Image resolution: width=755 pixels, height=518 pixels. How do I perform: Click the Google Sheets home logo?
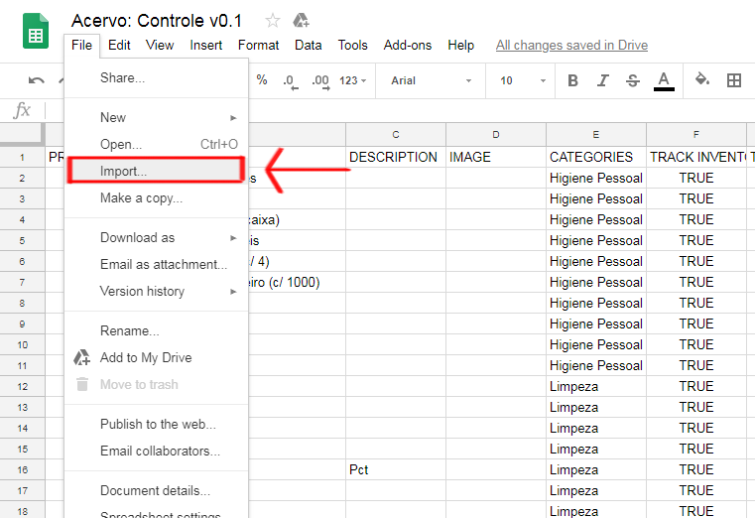(36, 33)
